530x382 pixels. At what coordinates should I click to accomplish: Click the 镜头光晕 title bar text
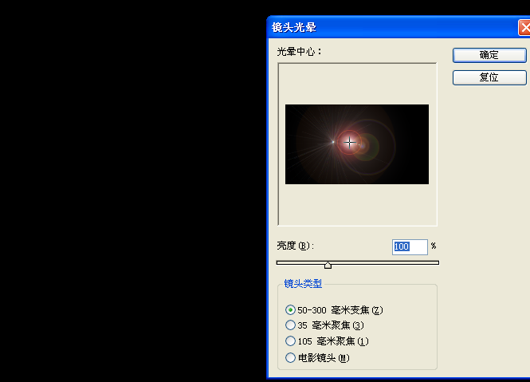tap(294, 27)
